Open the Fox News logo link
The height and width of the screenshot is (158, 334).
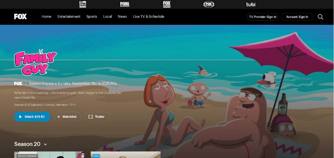(83, 4)
